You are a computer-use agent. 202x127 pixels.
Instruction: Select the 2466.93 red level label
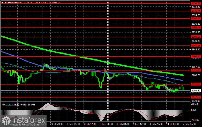(x=196, y=56)
